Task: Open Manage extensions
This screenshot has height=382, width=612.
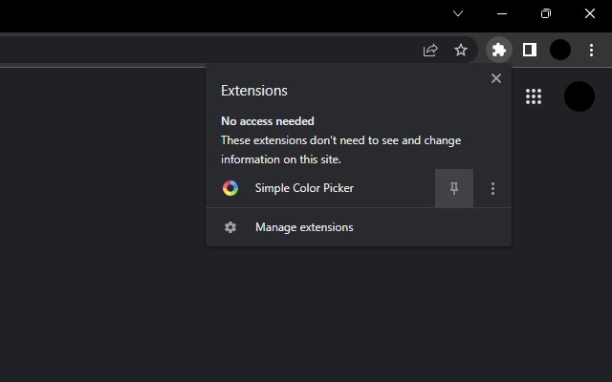Action: click(x=359, y=227)
